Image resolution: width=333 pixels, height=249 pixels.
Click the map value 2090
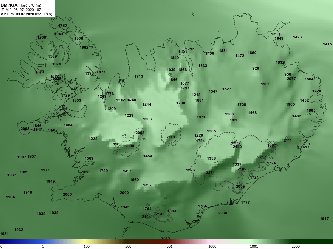coord(129,146)
